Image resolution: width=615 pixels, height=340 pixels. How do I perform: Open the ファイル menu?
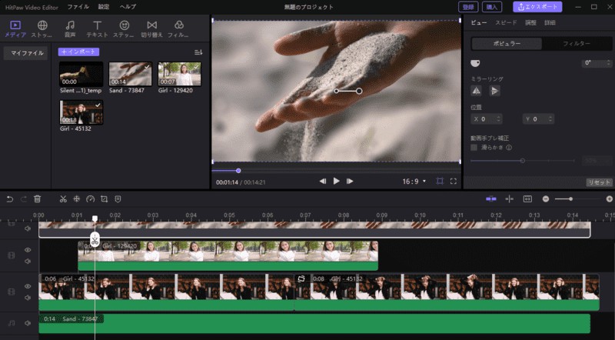(78, 6)
